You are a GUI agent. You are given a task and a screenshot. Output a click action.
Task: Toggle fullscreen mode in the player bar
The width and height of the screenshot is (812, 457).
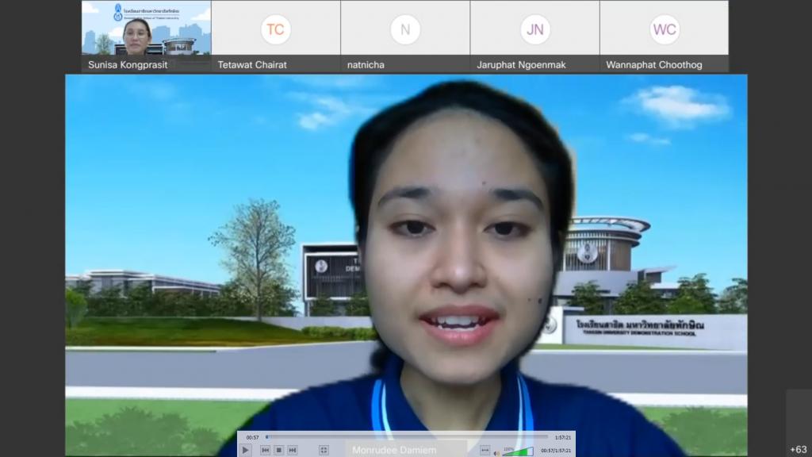click(324, 451)
